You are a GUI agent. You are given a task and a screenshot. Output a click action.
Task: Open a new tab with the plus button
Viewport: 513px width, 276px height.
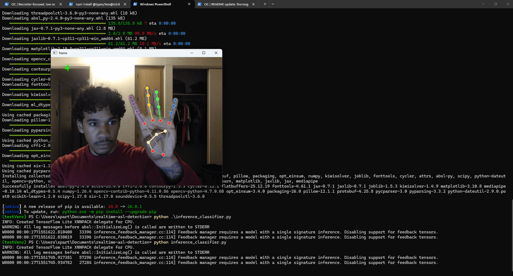click(x=265, y=4)
